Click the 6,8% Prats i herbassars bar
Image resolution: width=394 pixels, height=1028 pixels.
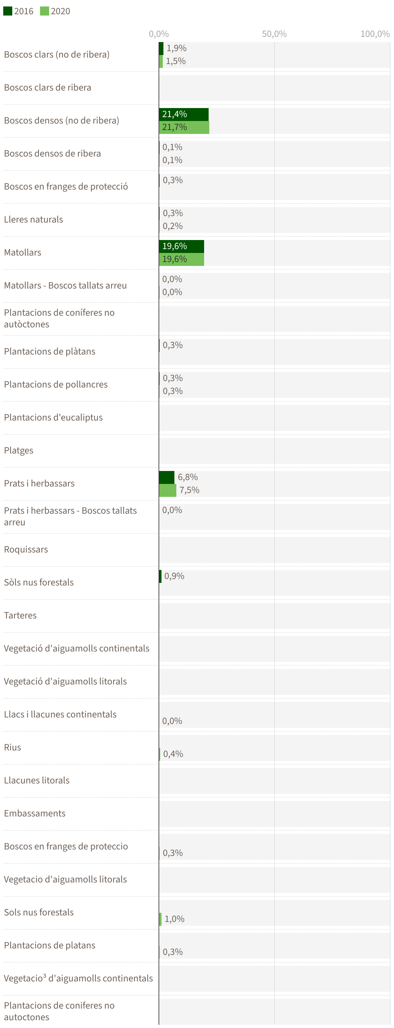[x=167, y=477]
